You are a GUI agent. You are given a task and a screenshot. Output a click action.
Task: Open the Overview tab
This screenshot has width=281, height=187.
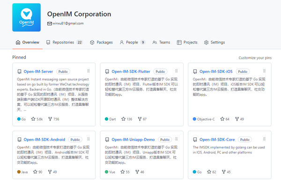(x=28, y=43)
